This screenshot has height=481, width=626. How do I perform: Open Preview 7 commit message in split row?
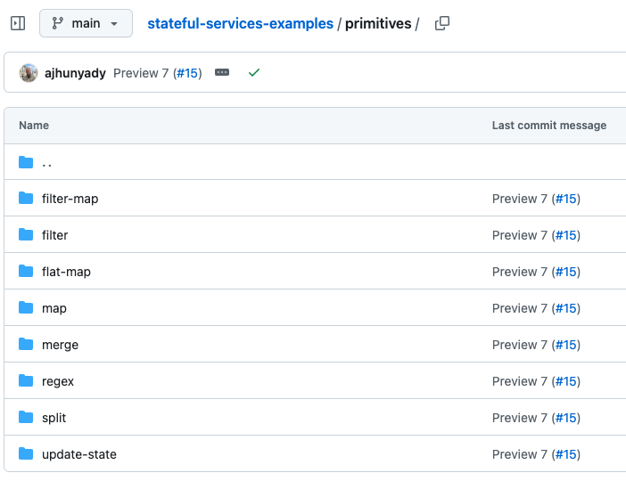point(519,418)
